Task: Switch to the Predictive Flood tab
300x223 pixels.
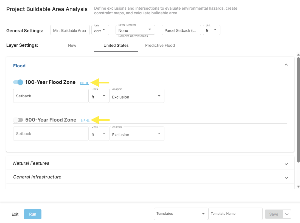Action: click(x=160, y=45)
